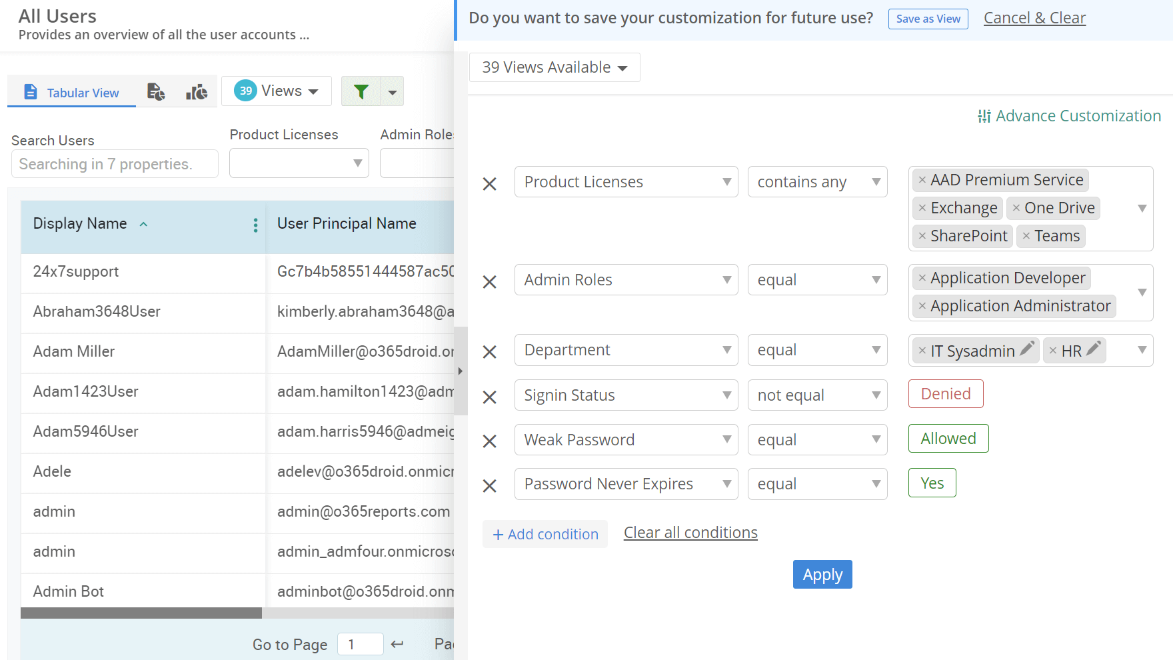Click the Go to Page input field
Screen dimensions: 1173x660
[360, 644]
